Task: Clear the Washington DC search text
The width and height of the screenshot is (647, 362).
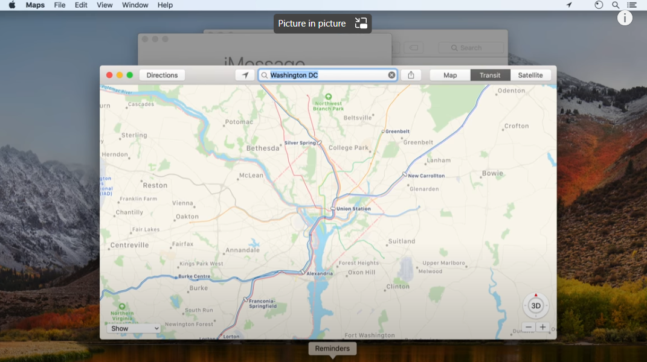Action: tap(391, 75)
